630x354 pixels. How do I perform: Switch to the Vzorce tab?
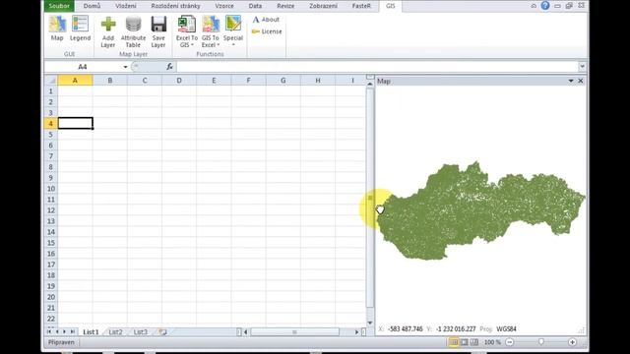(x=224, y=6)
